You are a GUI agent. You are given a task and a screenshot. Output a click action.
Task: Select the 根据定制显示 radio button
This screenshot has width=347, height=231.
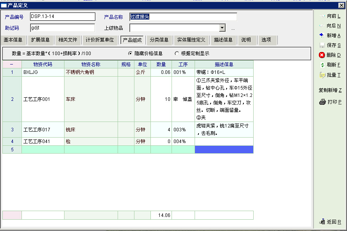pyautogui.click(x=177, y=54)
